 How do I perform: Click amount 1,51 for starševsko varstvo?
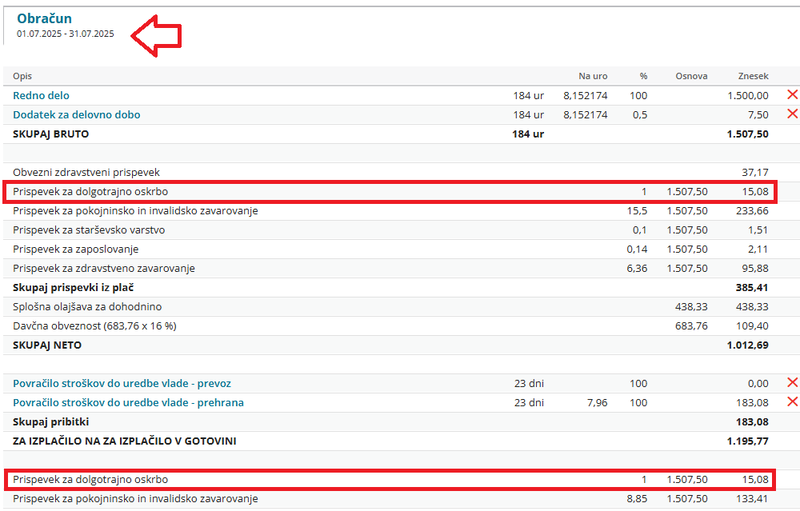(x=758, y=230)
